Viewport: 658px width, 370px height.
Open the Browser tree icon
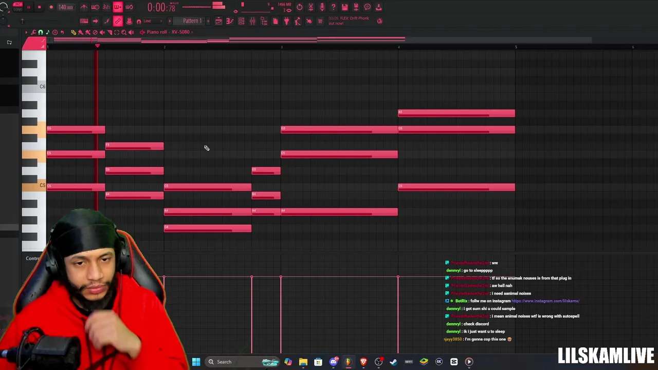click(x=264, y=21)
